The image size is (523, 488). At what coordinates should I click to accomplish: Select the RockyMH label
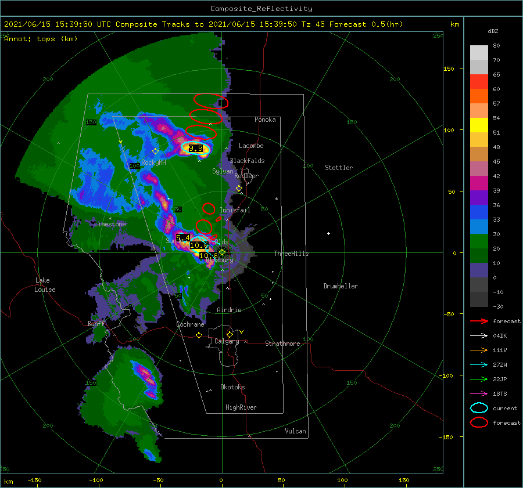coord(153,162)
